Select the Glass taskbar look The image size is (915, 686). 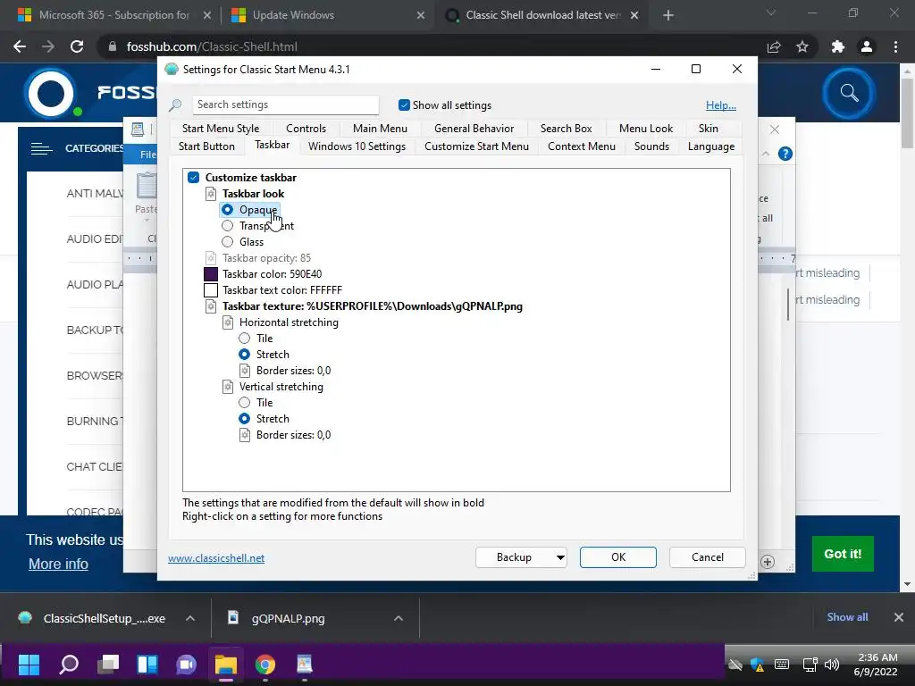click(x=227, y=241)
